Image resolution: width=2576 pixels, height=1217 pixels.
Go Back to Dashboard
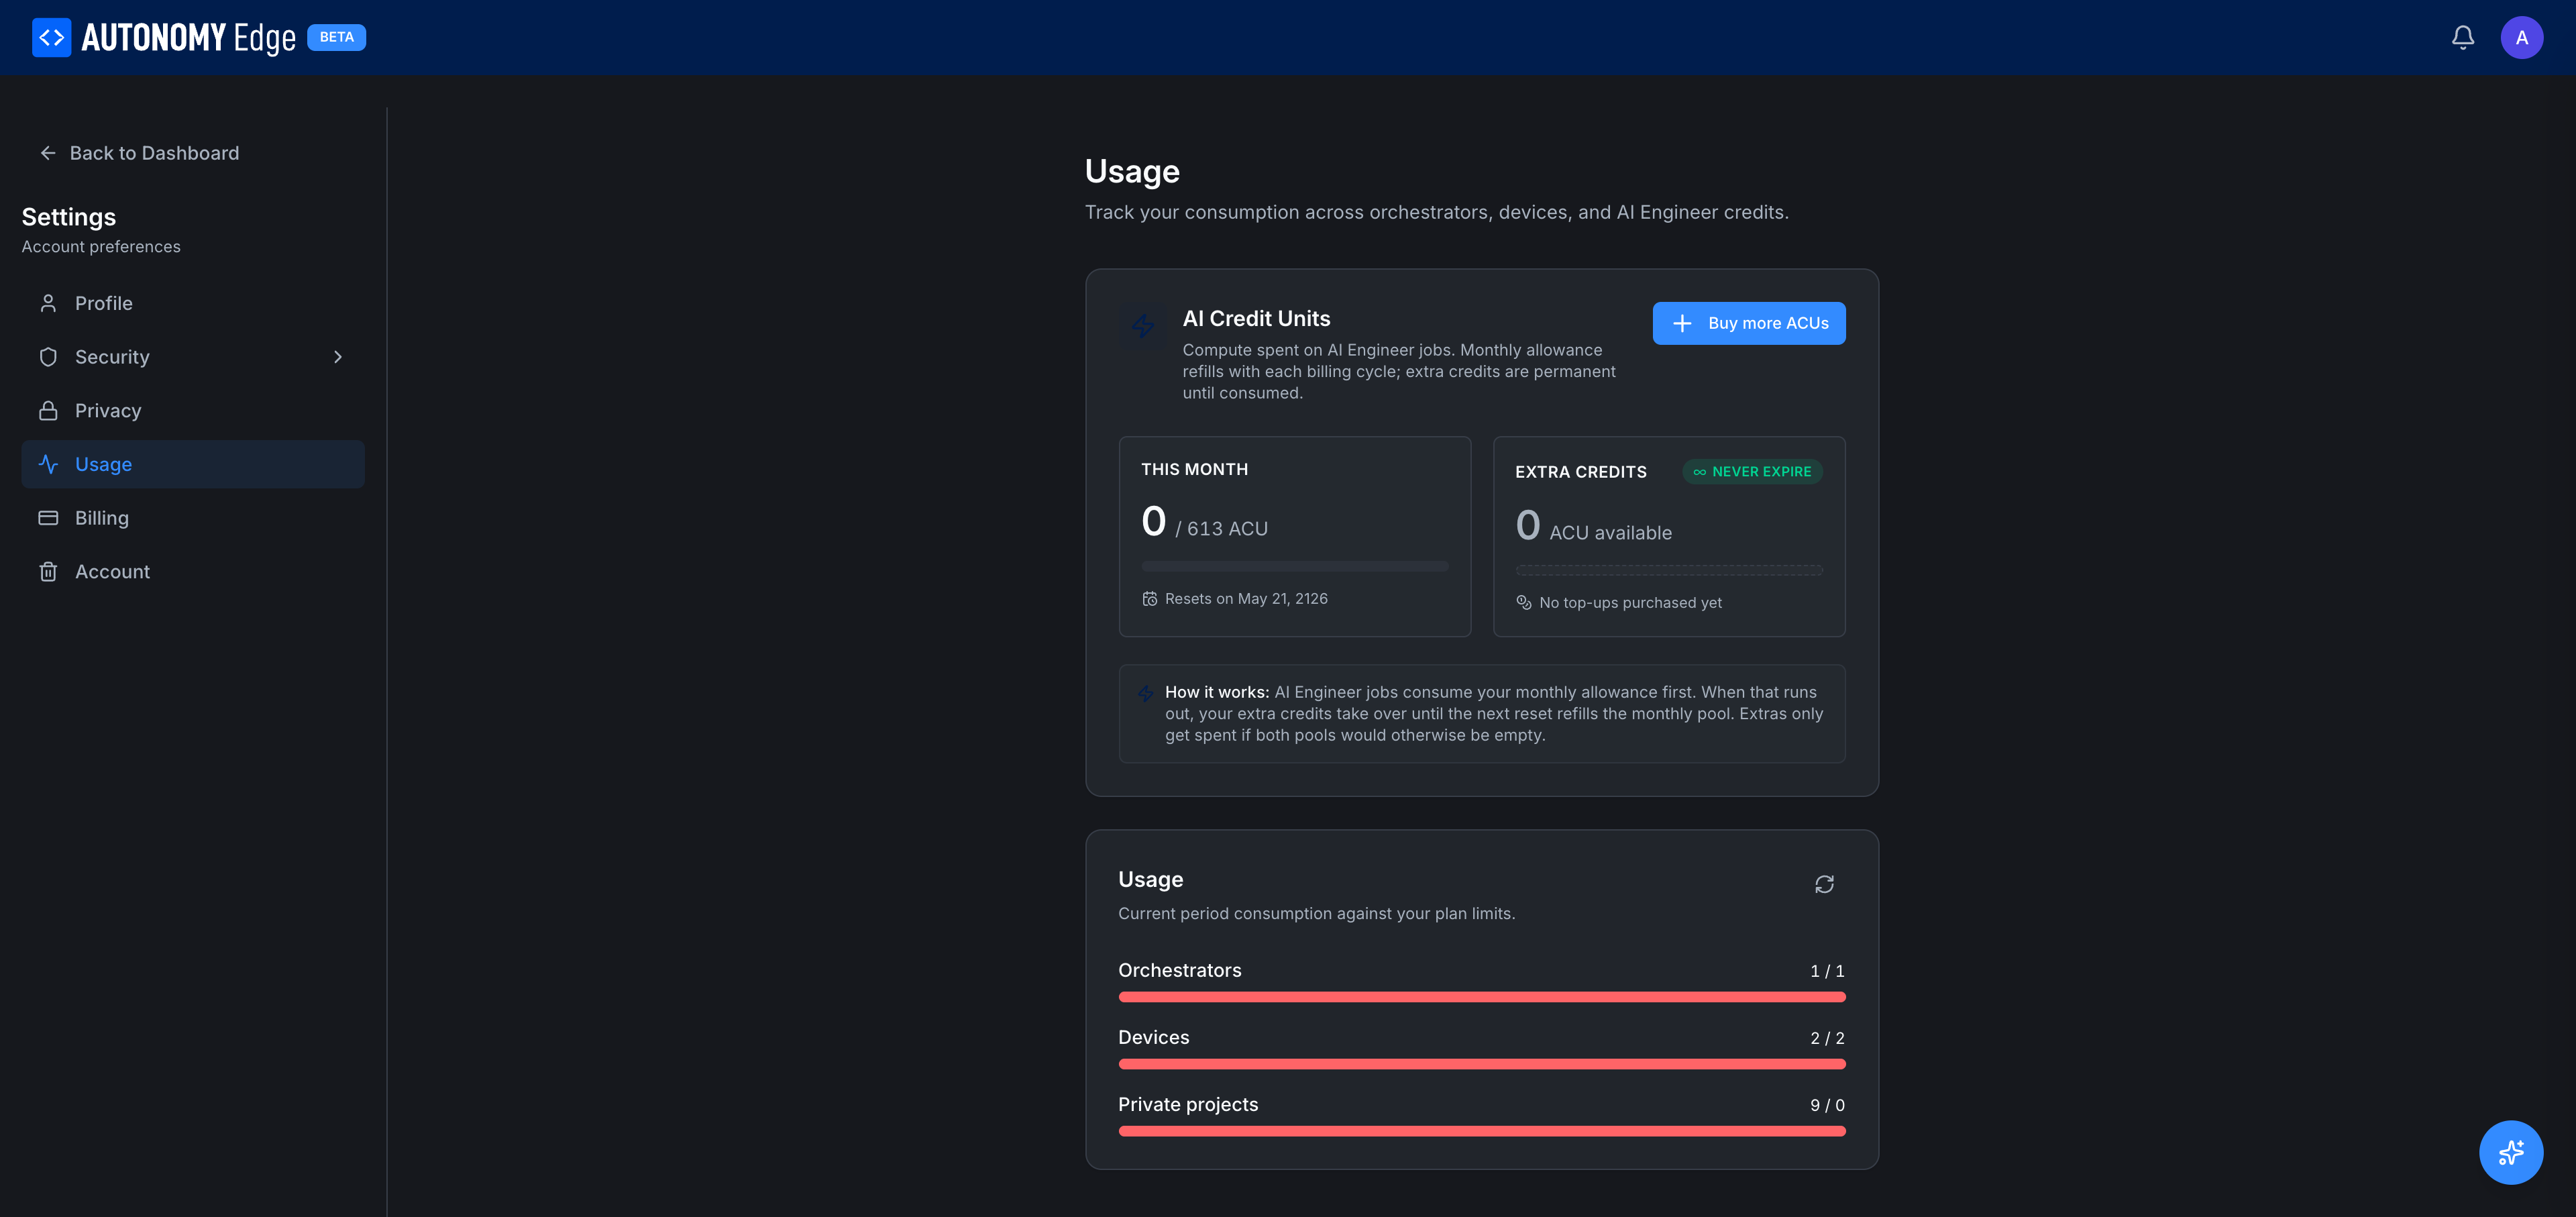click(x=139, y=153)
